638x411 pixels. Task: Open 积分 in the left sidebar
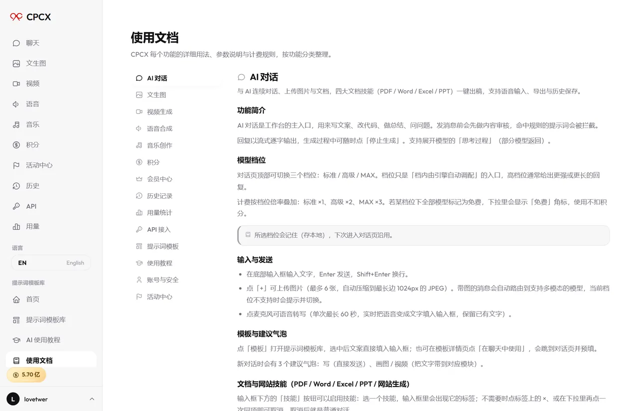tap(51, 145)
